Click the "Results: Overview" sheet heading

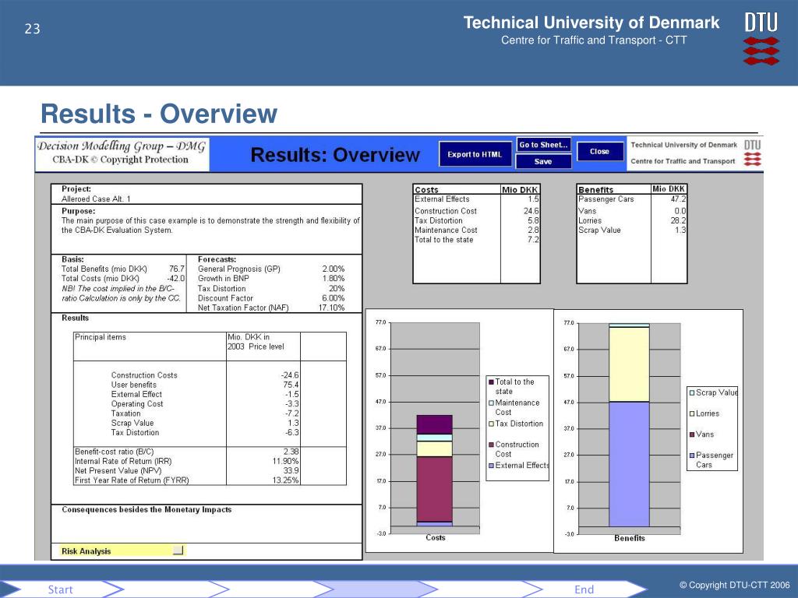[335, 155]
